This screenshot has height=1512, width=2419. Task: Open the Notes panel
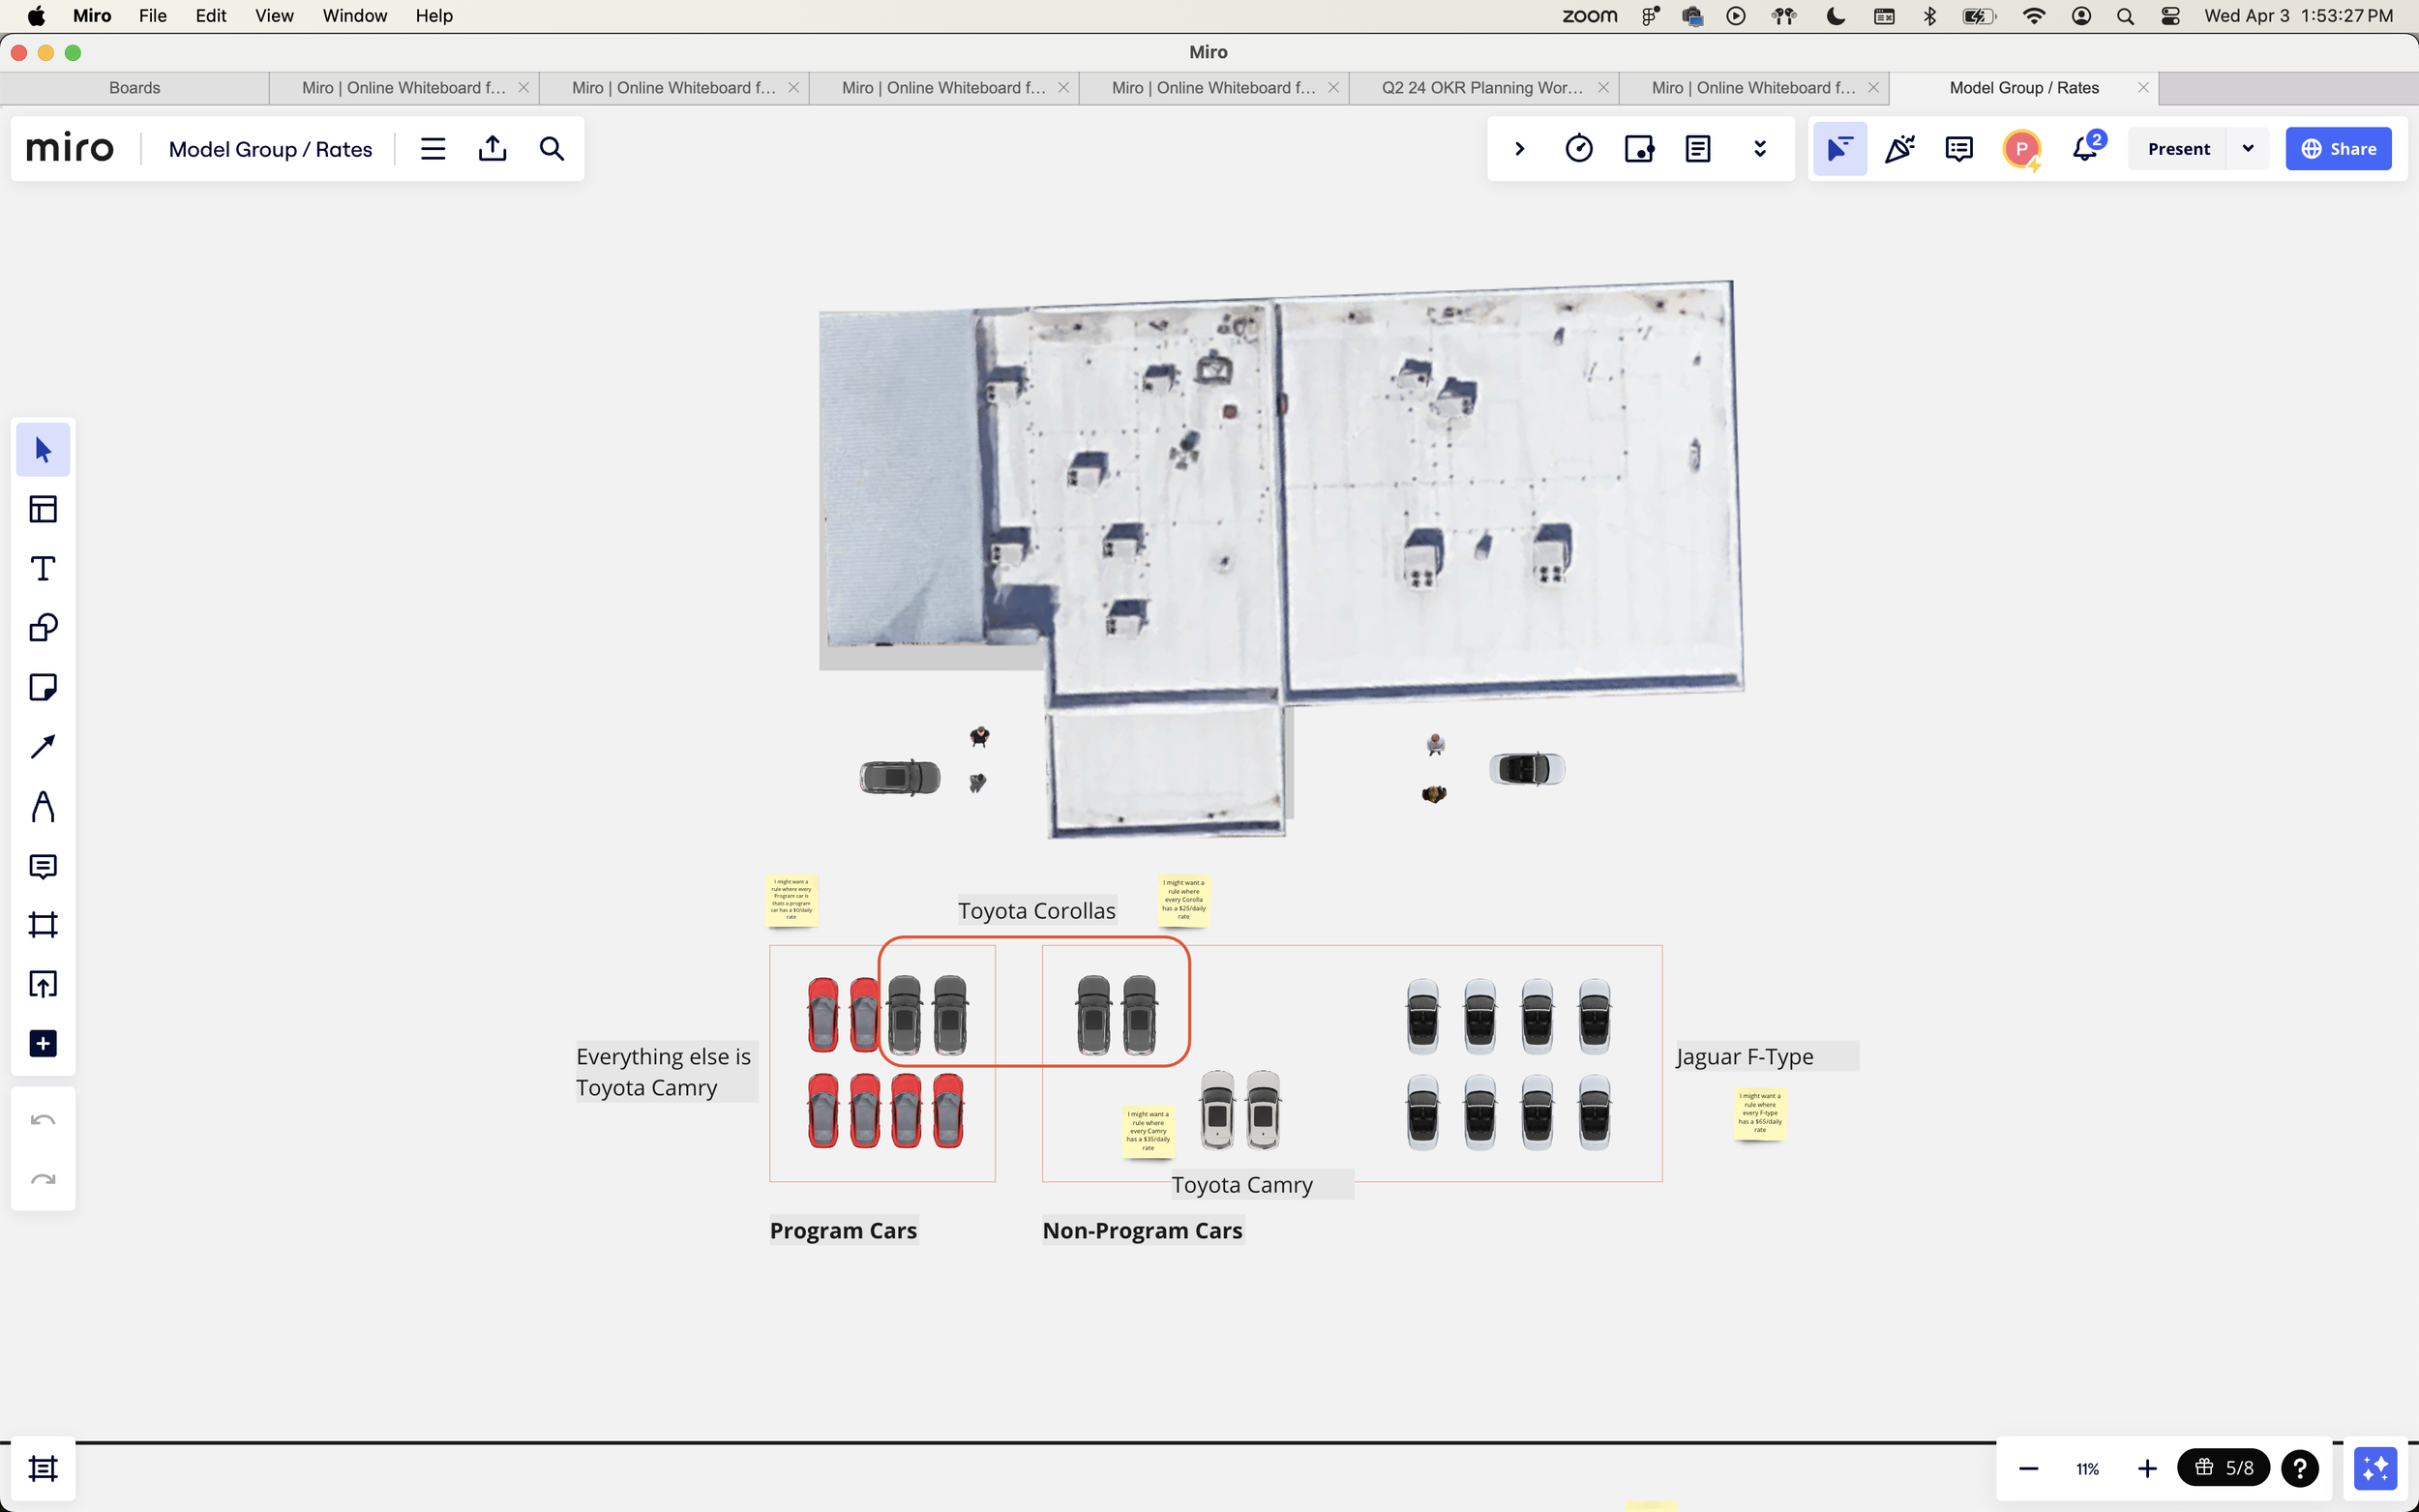click(1698, 149)
